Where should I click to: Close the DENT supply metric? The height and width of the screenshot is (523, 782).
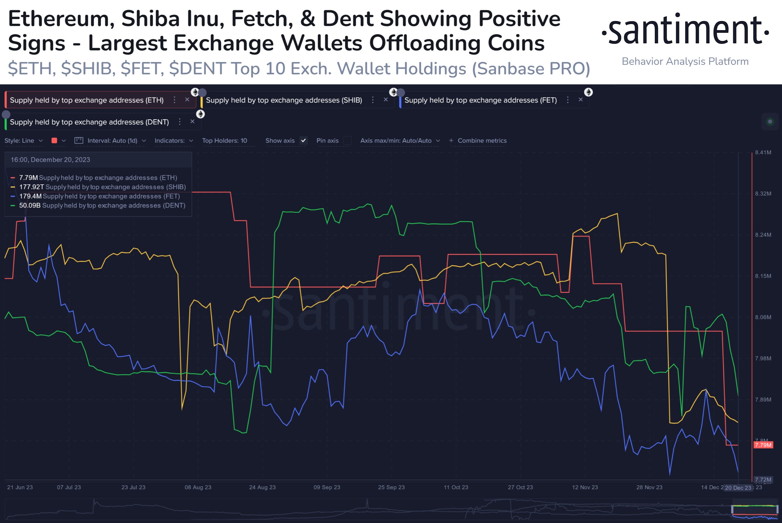click(x=192, y=122)
